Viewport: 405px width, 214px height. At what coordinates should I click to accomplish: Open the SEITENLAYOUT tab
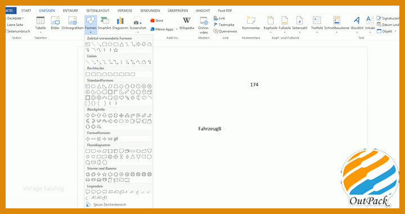tap(98, 11)
